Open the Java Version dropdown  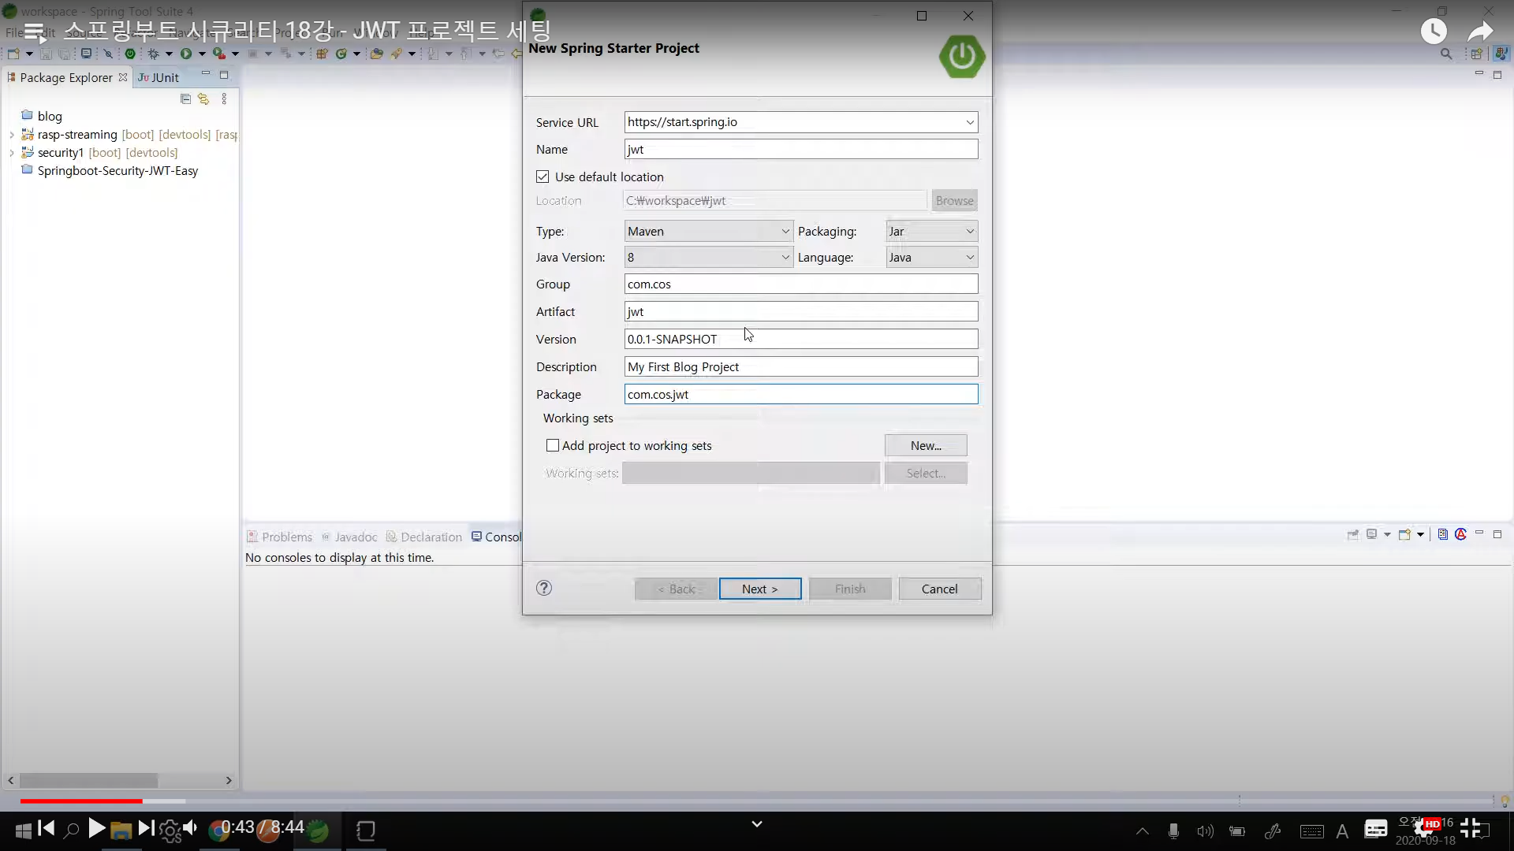pos(707,258)
